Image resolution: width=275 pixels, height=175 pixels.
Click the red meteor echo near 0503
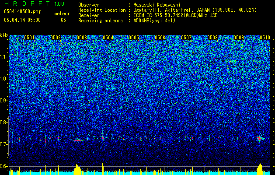tap(77, 140)
